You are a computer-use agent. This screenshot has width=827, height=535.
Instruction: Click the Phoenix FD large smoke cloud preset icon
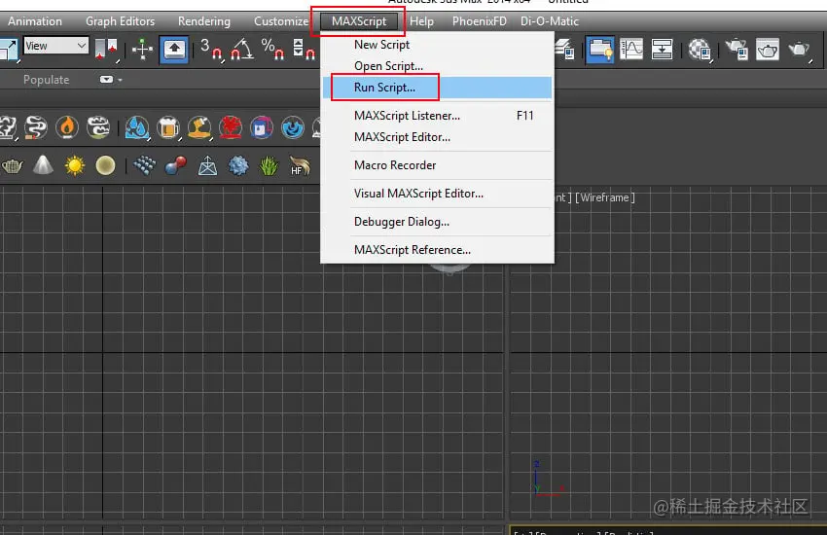7,127
